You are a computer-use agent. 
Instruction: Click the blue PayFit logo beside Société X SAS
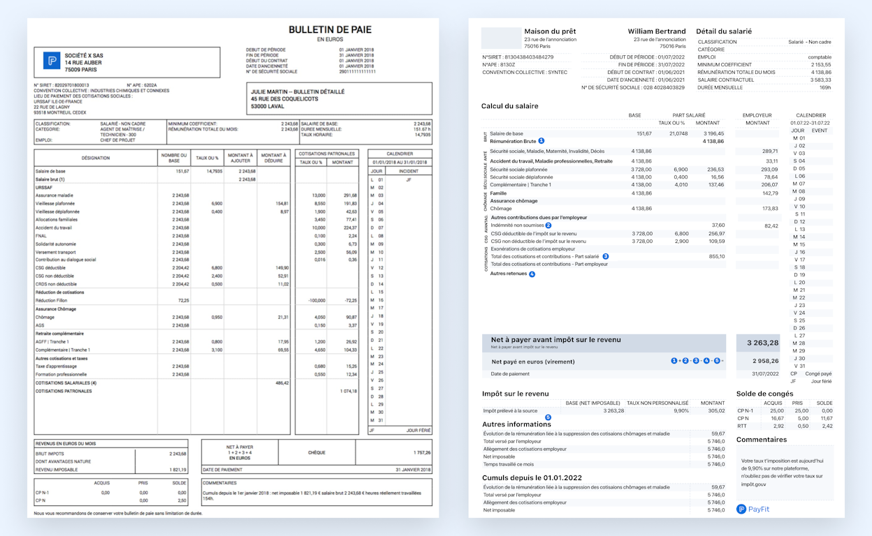pos(52,61)
